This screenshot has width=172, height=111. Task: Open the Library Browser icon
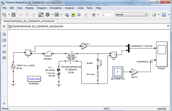(x=40, y=14)
